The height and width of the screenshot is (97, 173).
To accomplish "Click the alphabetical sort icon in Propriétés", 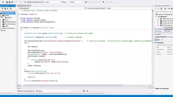I will point(159,40).
